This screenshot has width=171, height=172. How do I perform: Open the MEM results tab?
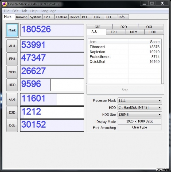tap(135, 32)
